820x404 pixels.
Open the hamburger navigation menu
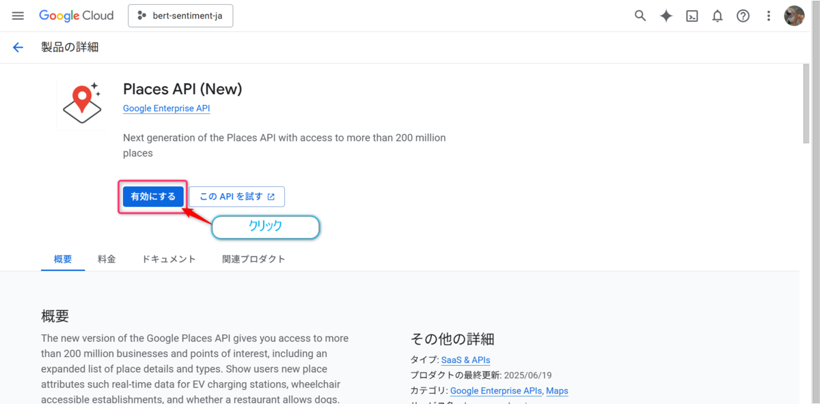coord(18,16)
